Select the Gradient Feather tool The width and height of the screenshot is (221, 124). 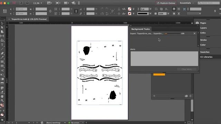2,83
